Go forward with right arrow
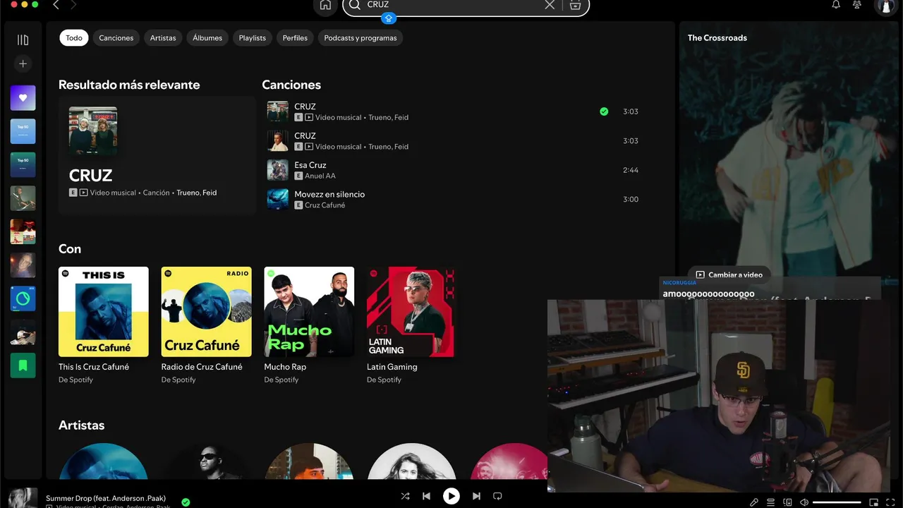 (73, 5)
